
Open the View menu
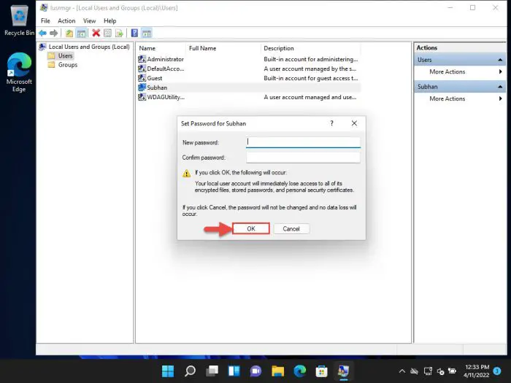89,21
